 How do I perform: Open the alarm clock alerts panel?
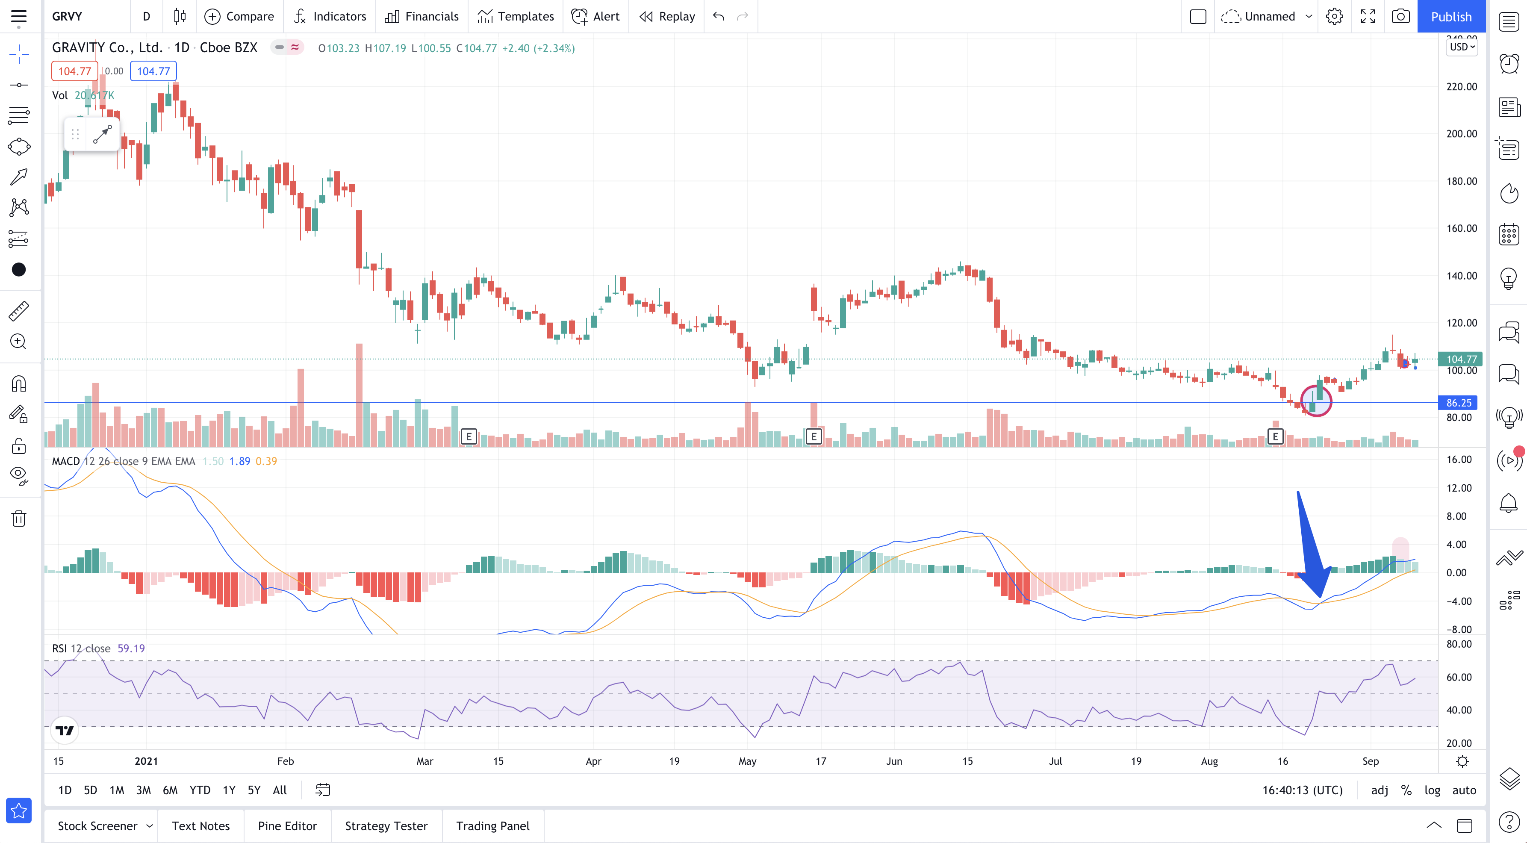coord(1509,63)
